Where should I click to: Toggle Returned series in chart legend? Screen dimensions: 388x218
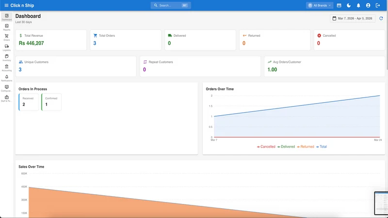coord(306,147)
